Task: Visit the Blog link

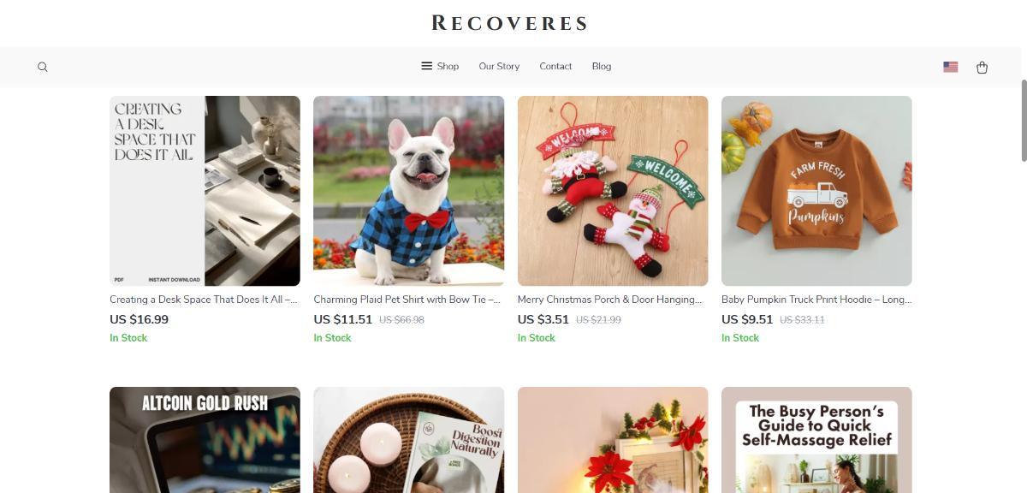Action: pos(602,66)
